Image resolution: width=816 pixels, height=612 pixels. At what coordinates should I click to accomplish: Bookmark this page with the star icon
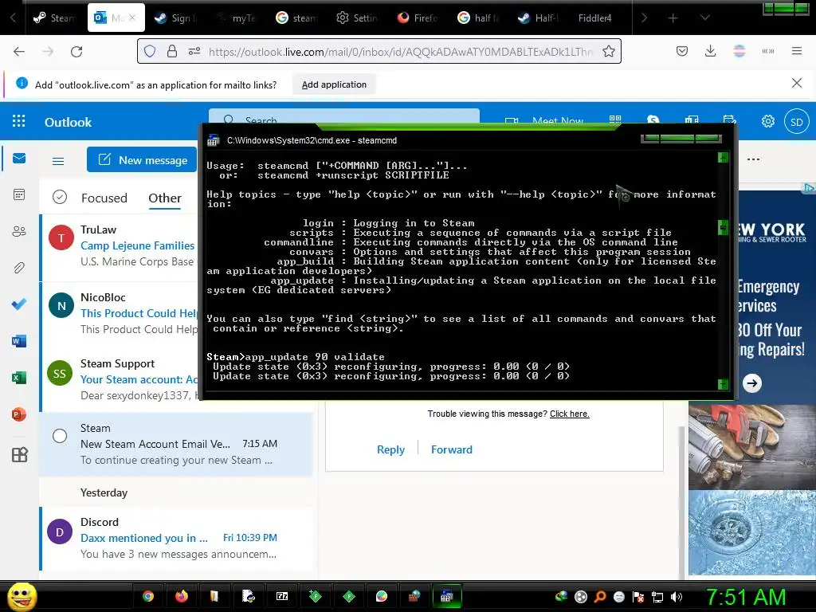(608, 51)
